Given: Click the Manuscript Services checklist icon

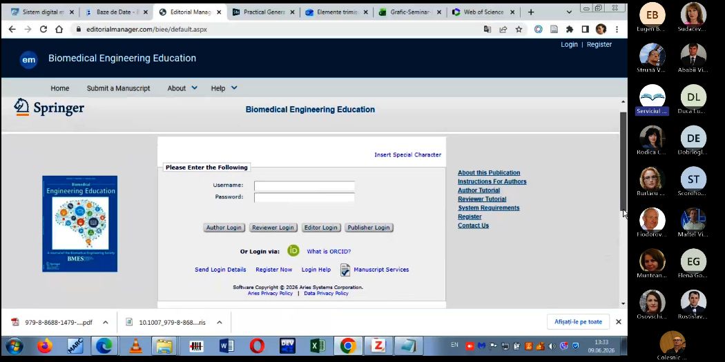Looking at the screenshot, I should point(345,270).
